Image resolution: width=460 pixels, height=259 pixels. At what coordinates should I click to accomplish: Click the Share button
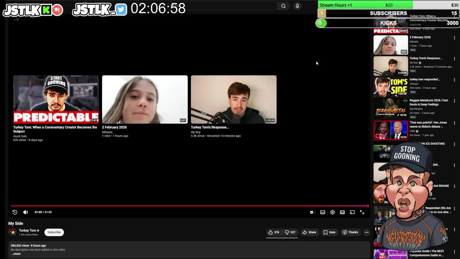pyautogui.click(x=309, y=232)
